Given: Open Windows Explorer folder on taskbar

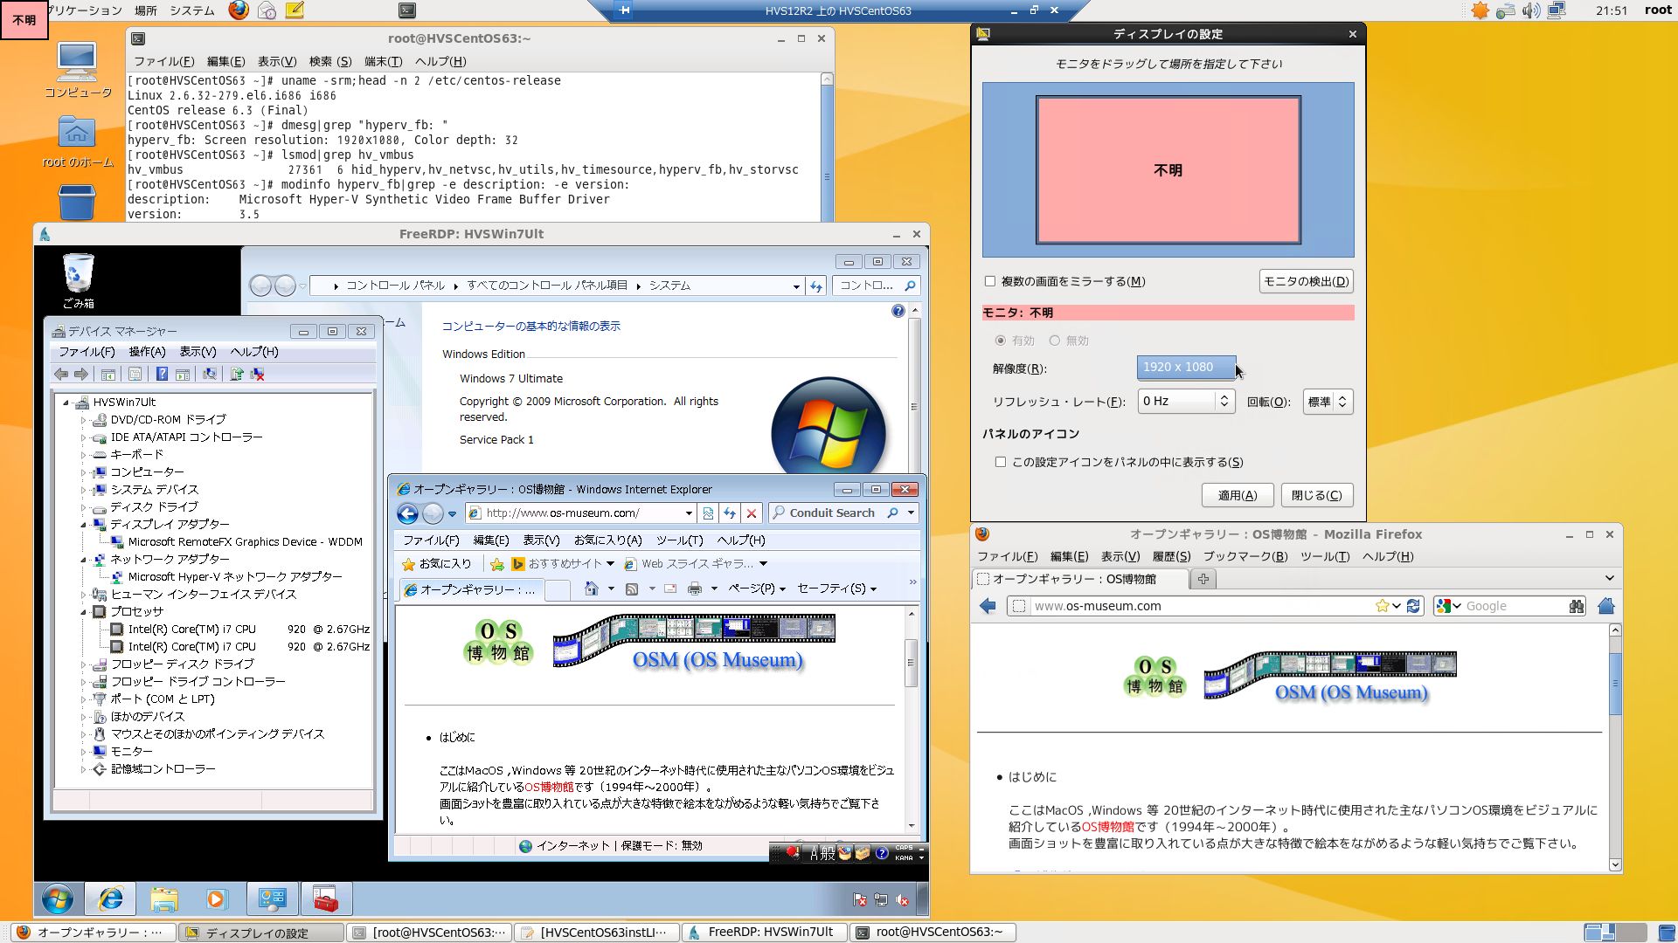Looking at the screenshot, I should (164, 898).
